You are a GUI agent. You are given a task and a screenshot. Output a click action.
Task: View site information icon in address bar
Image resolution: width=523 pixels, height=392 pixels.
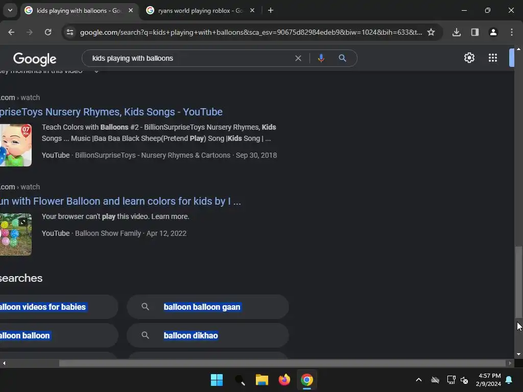pos(70,32)
